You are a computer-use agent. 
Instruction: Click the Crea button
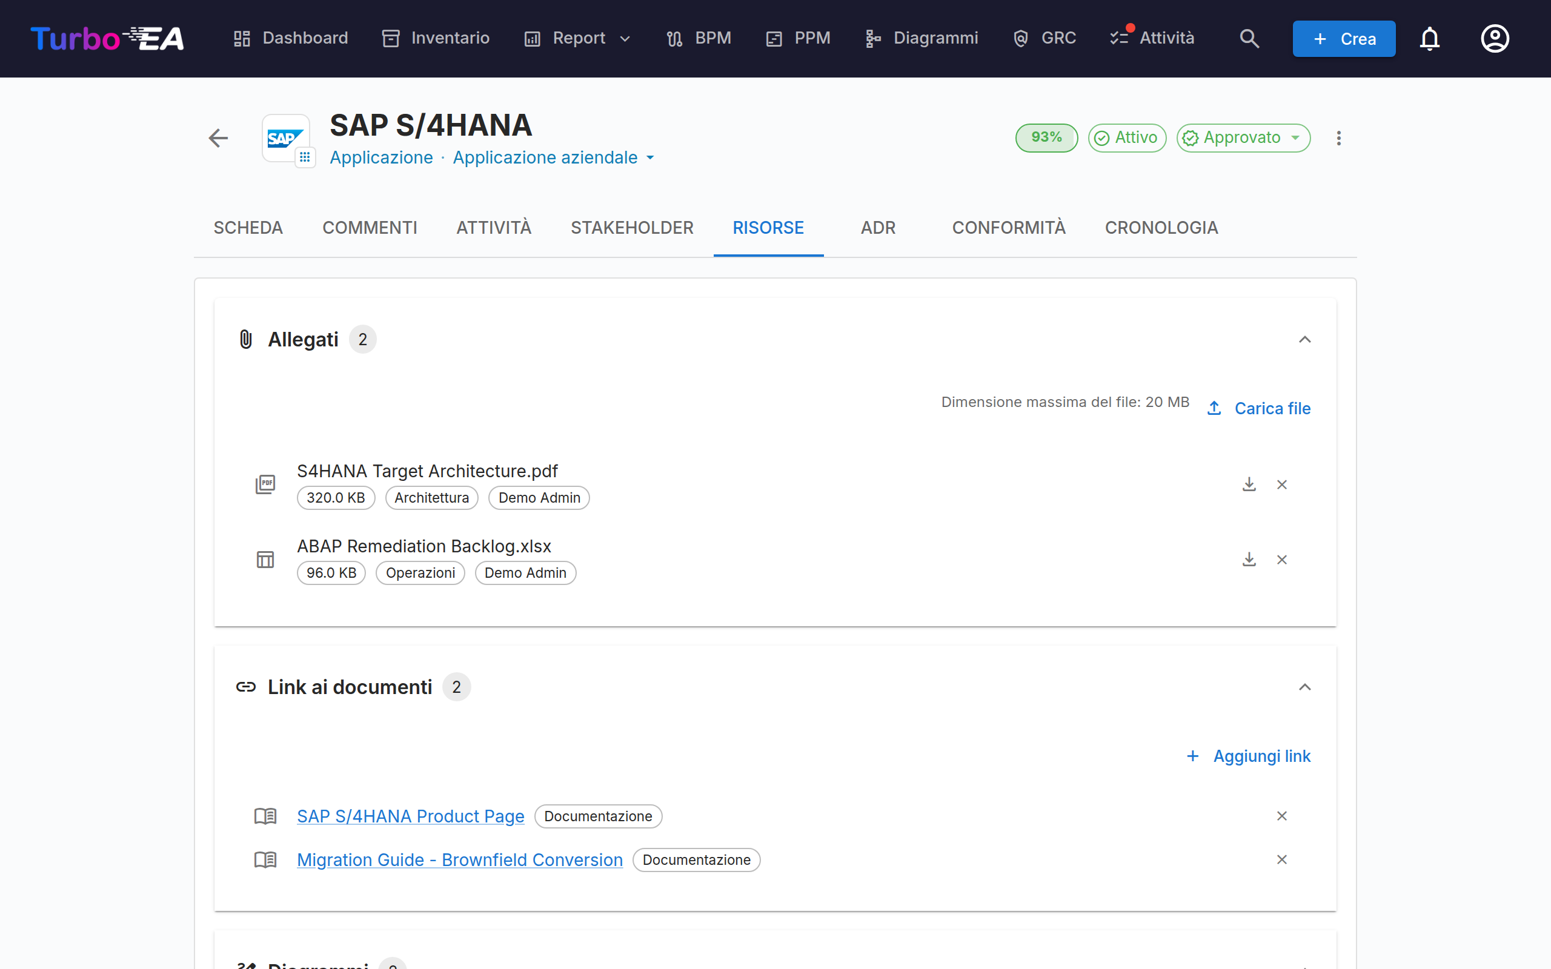tap(1343, 38)
